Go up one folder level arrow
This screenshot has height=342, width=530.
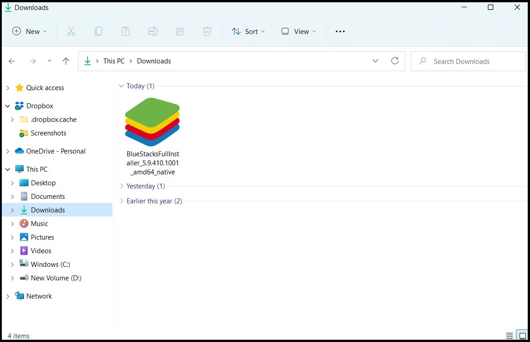point(66,61)
